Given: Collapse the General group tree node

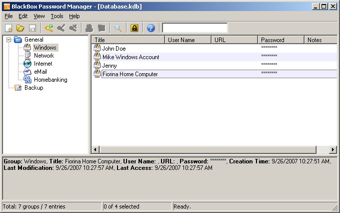Looking at the screenshot, I should tap(8, 40).
